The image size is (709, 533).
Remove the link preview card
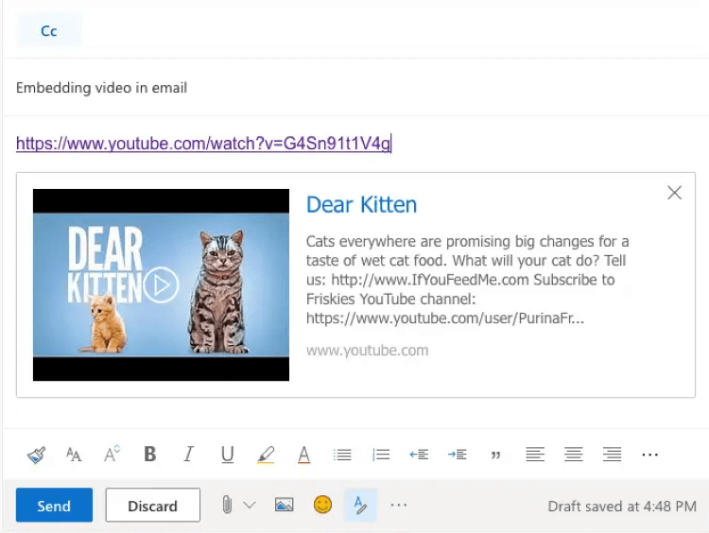pos(674,193)
